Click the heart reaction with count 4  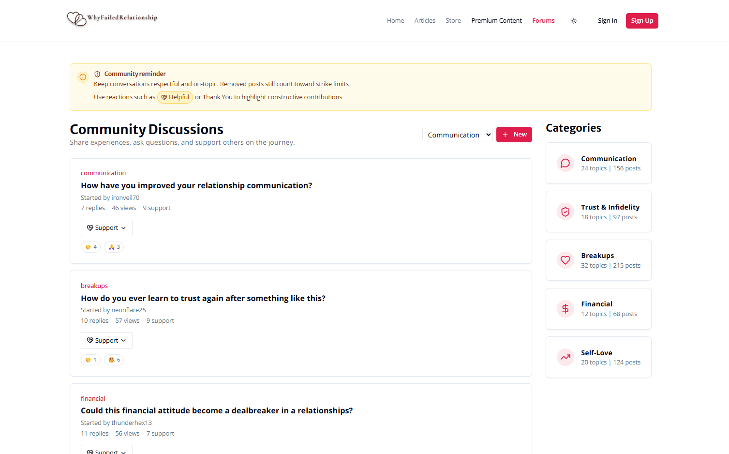[91, 247]
